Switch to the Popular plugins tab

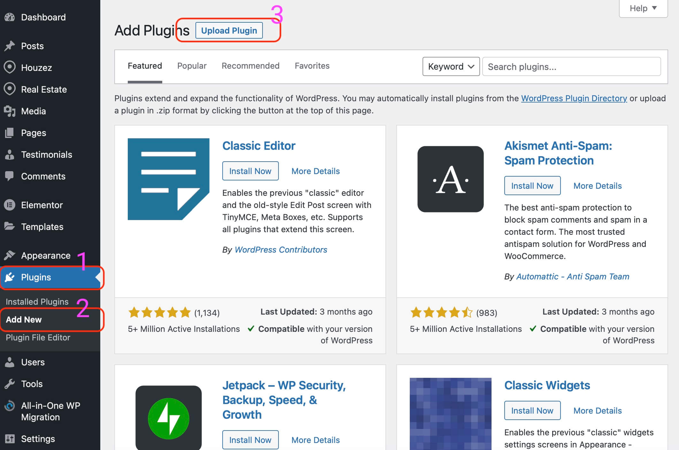click(192, 66)
